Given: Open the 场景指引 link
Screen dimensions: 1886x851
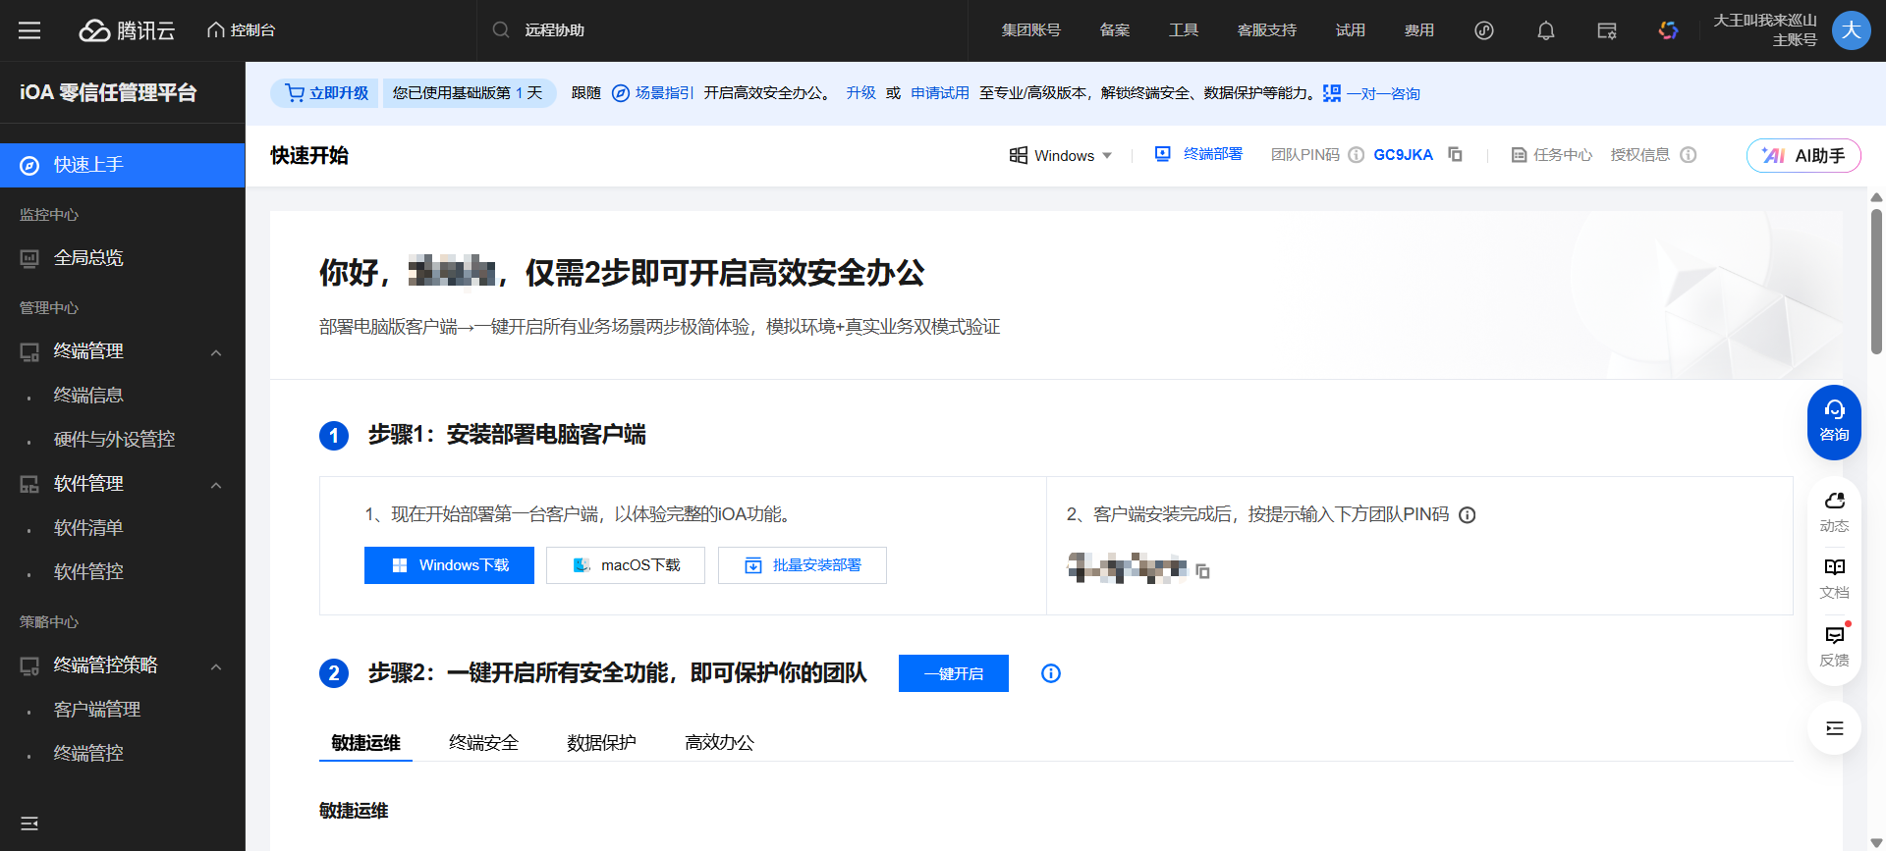Looking at the screenshot, I should tap(653, 93).
